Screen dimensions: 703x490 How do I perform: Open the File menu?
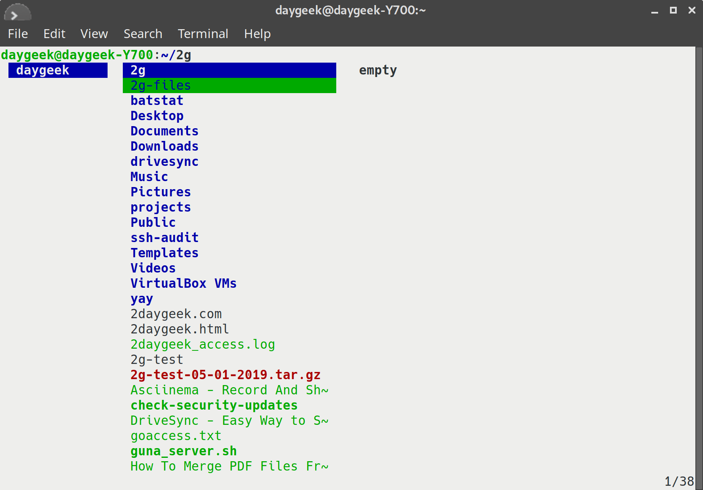click(18, 33)
